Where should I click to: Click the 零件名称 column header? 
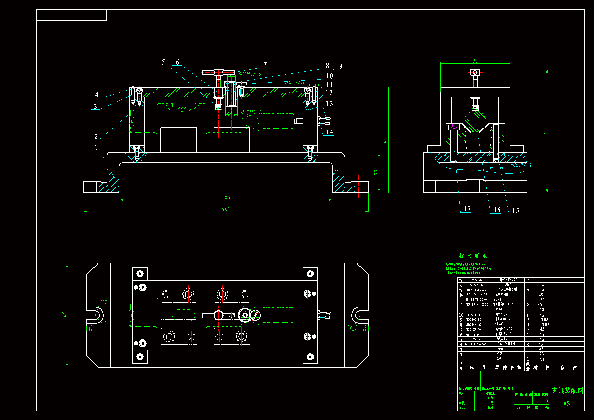pos(508,367)
